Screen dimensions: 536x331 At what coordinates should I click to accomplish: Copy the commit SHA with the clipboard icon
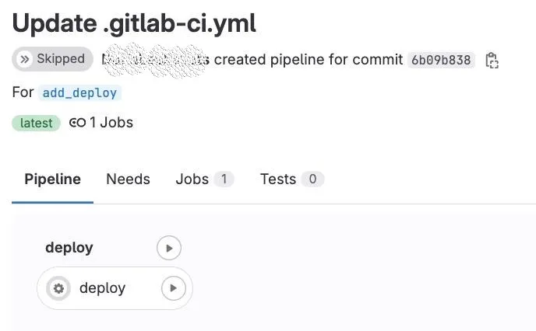[492, 61]
